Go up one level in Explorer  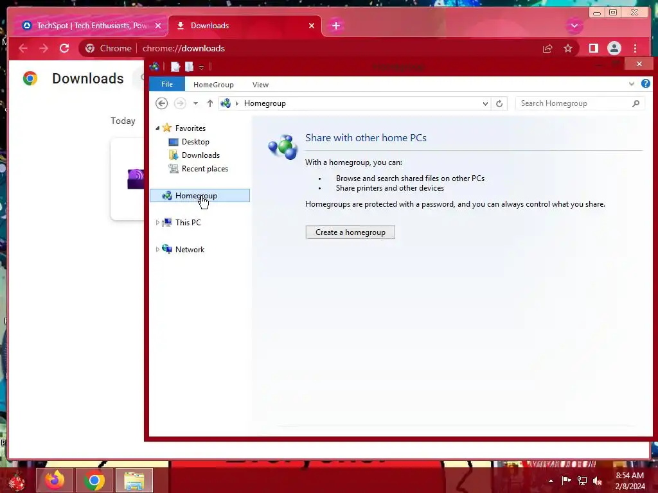click(210, 103)
